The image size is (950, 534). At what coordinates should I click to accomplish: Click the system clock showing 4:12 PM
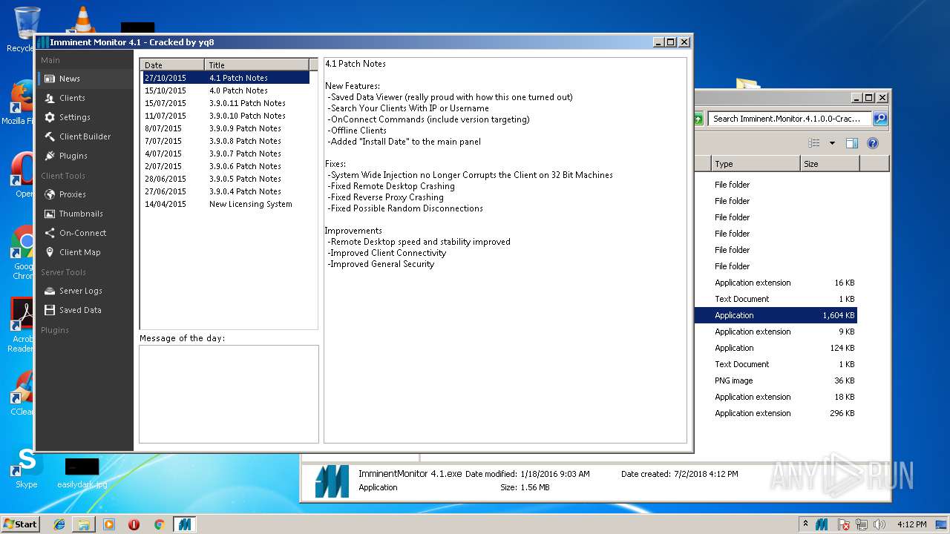tap(911, 524)
